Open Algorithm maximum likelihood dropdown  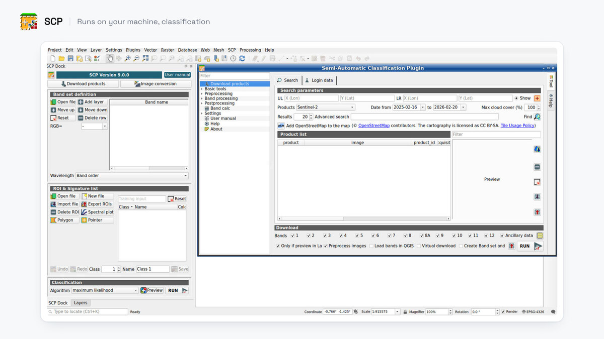105,290
